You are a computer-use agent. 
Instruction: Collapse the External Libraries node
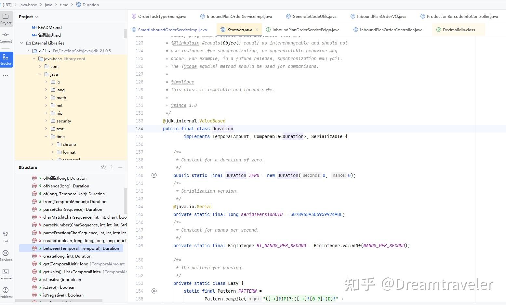22,43
